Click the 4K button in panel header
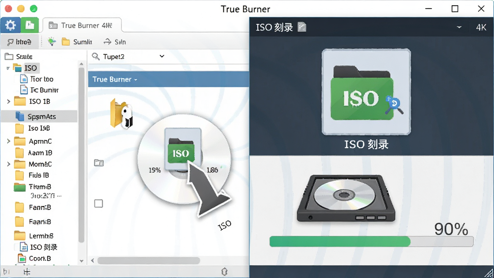 coord(481,28)
